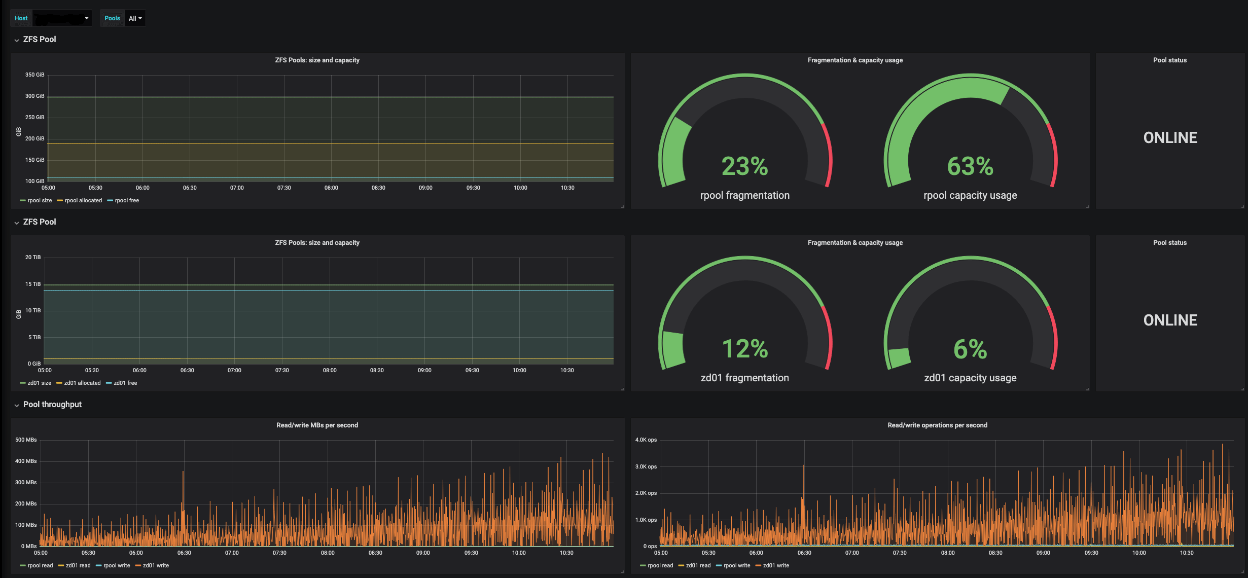Click first Fragmentation & capacity usage title
The width and height of the screenshot is (1248, 578).
(x=855, y=60)
